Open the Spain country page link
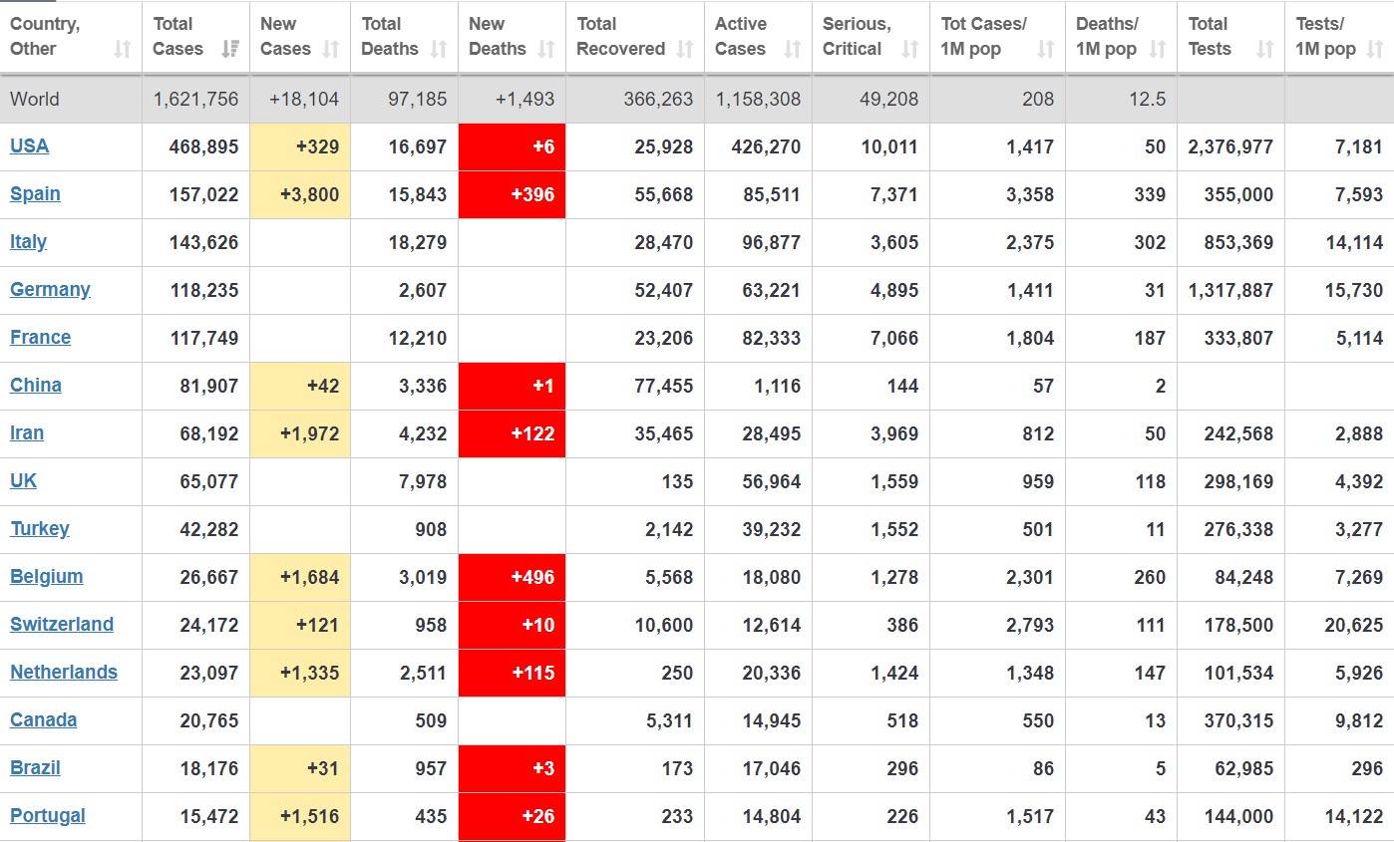The width and height of the screenshot is (1394, 842). (x=35, y=194)
